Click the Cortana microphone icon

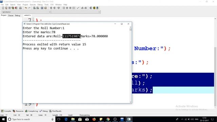53,119
